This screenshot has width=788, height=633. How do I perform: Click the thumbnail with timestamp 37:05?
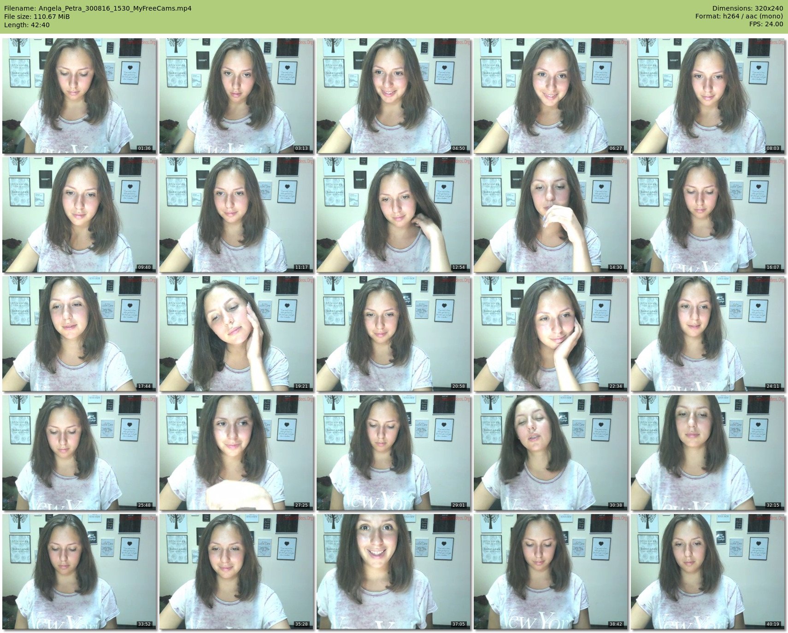point(394,572)
